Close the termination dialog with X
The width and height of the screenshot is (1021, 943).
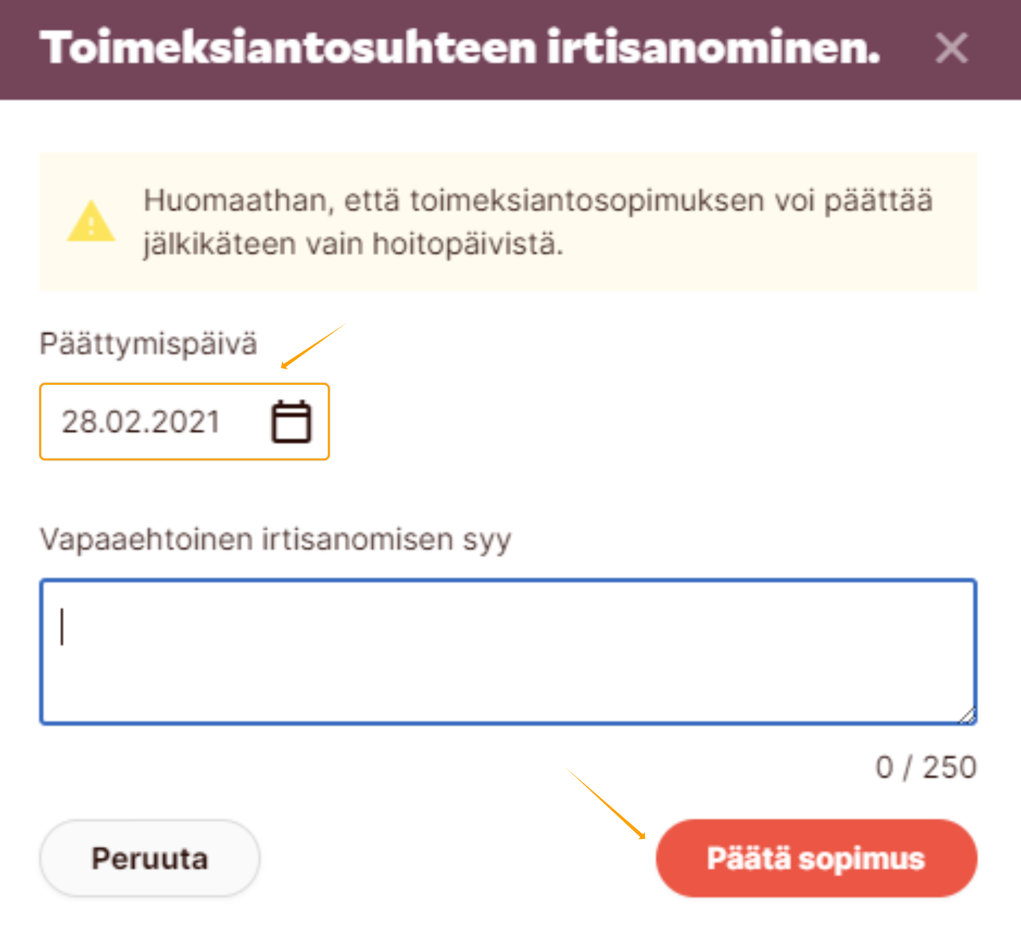tap(951, 49)
